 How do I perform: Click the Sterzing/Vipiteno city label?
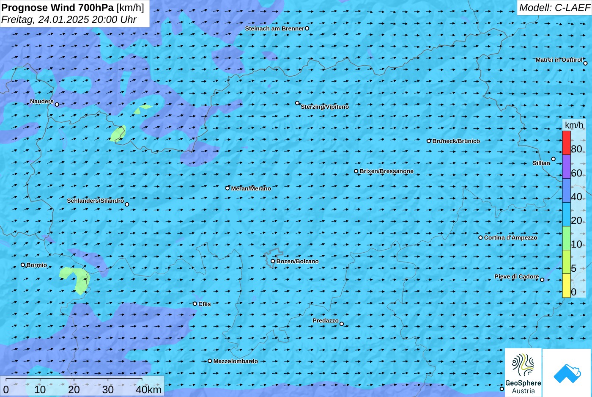point(325,107)
